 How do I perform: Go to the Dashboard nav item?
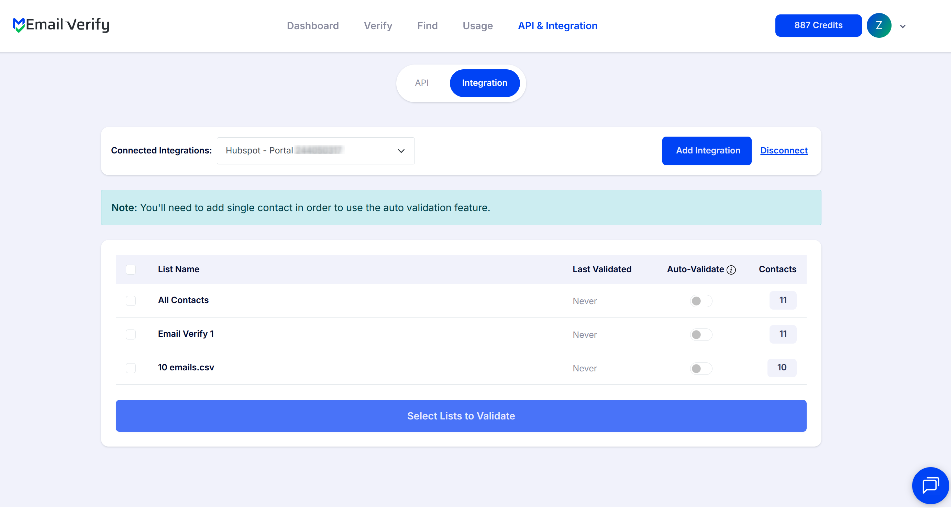tap(313, 25)
